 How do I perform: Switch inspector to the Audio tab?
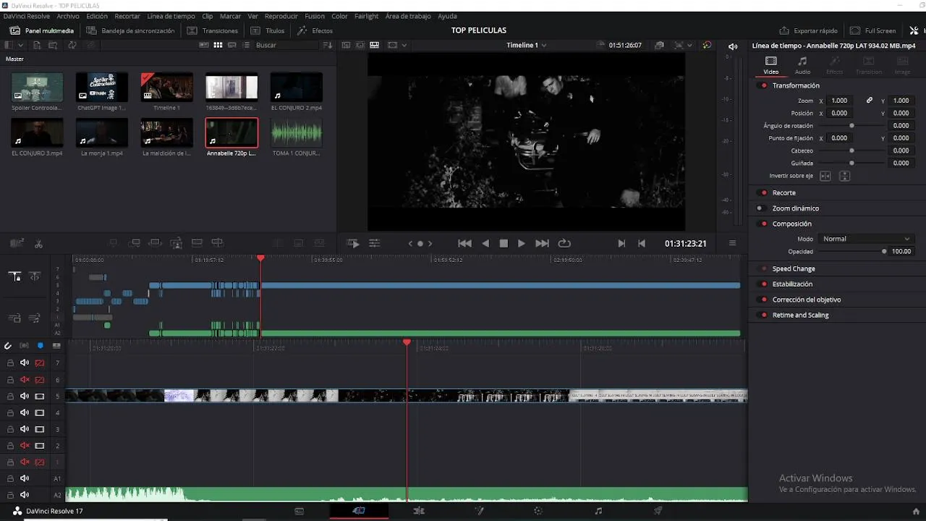[802, 65]
